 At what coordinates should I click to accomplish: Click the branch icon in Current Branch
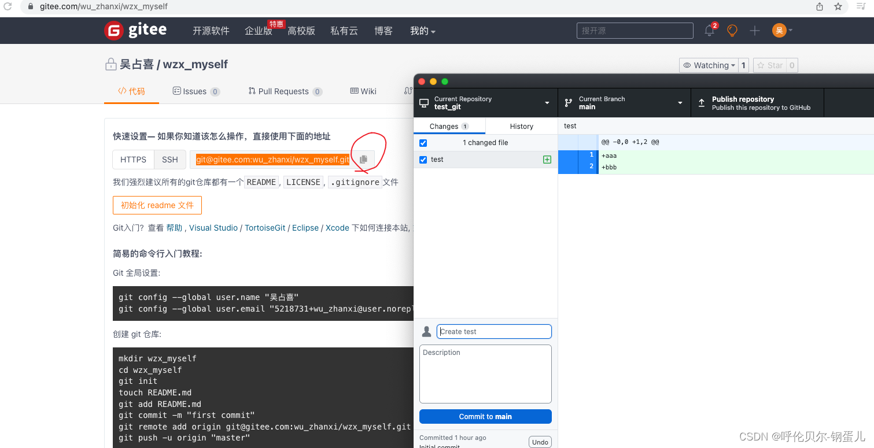click(x=569, y=103)
